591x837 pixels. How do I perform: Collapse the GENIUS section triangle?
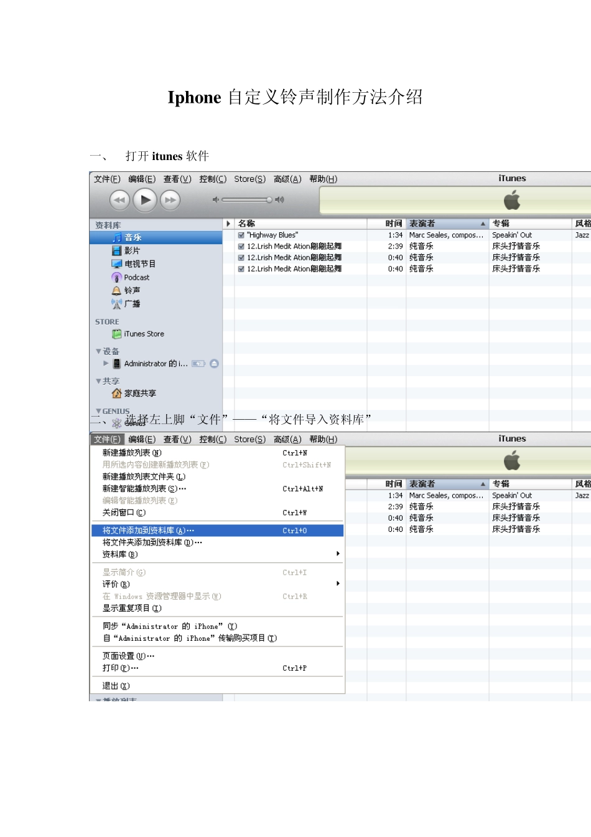(98, 411)
